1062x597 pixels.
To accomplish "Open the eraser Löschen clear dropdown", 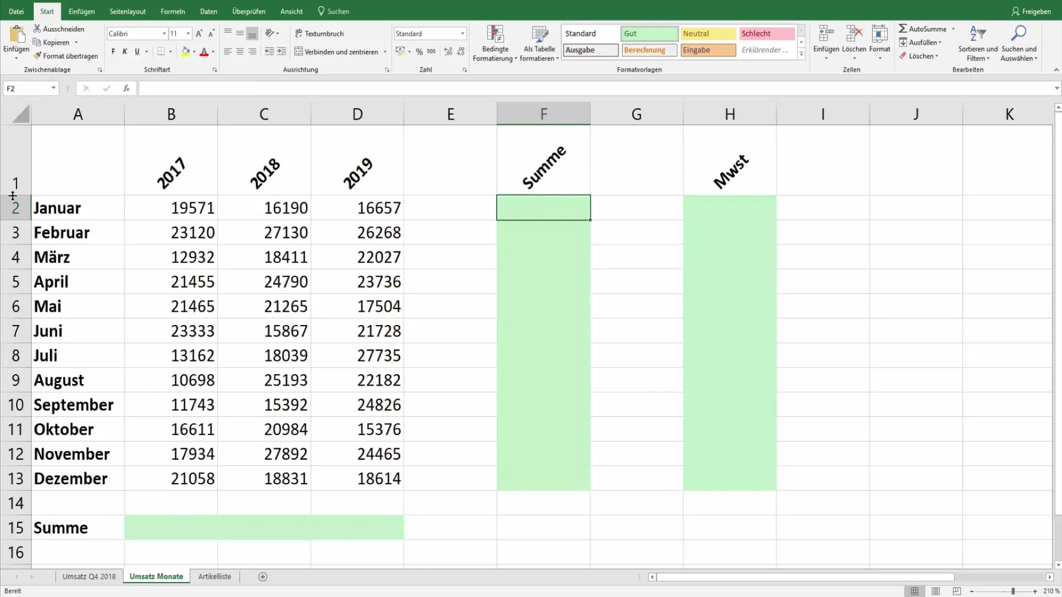I will pos(919,56).
